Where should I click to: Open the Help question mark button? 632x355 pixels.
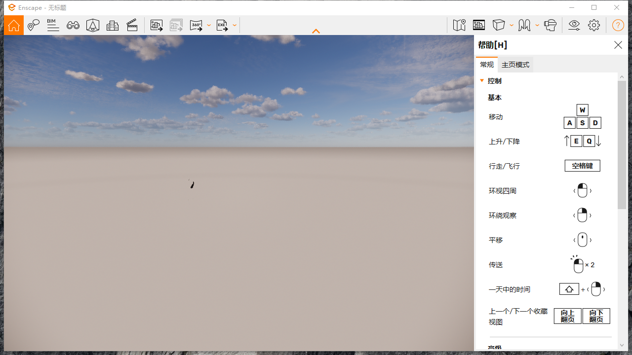[618, 25]
